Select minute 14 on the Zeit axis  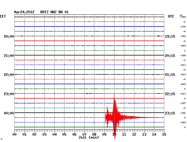154,135
